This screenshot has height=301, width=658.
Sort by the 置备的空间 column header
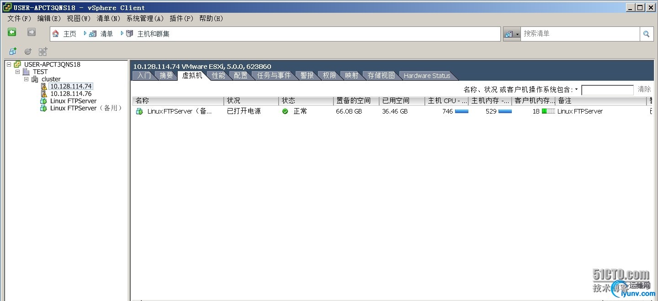[356, 101]
